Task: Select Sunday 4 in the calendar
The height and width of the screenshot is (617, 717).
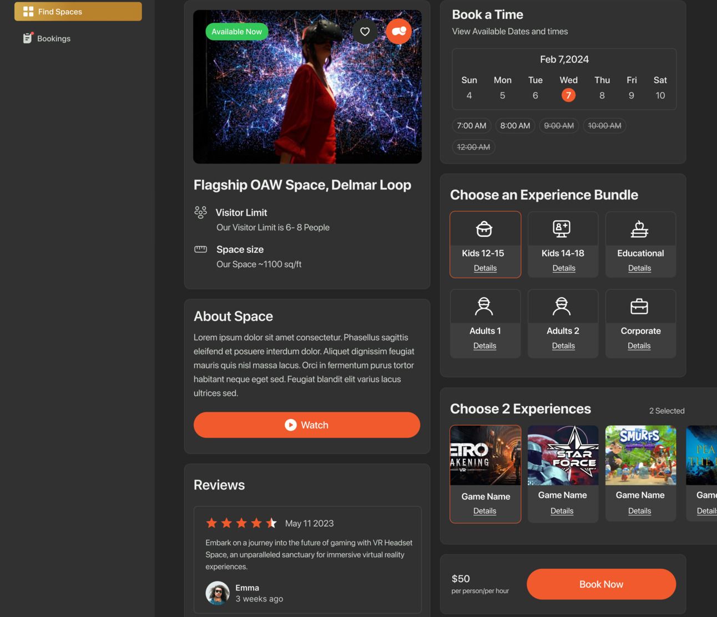Action: click(469, 95)
